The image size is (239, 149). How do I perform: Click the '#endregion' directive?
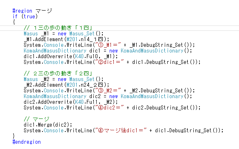(x=27, y=142)
